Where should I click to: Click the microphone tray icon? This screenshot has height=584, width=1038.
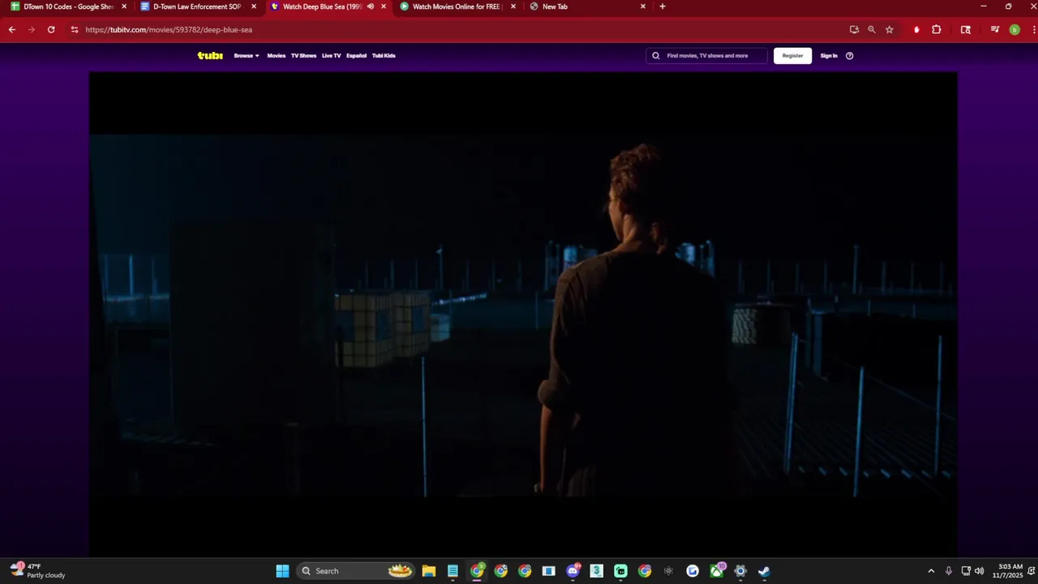pyautogui.click(x=948, y=571)
